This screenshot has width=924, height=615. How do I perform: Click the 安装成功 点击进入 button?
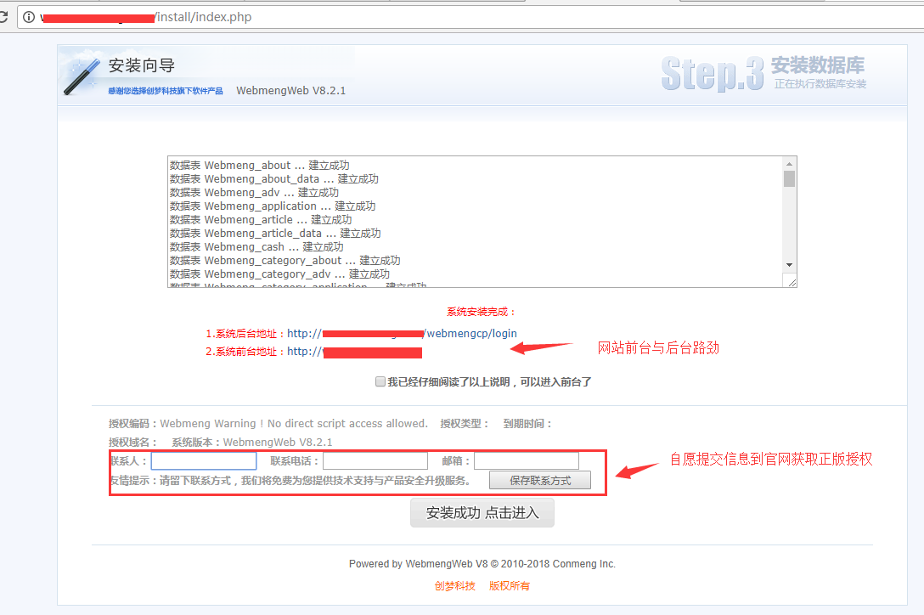[x=482, y=513]
